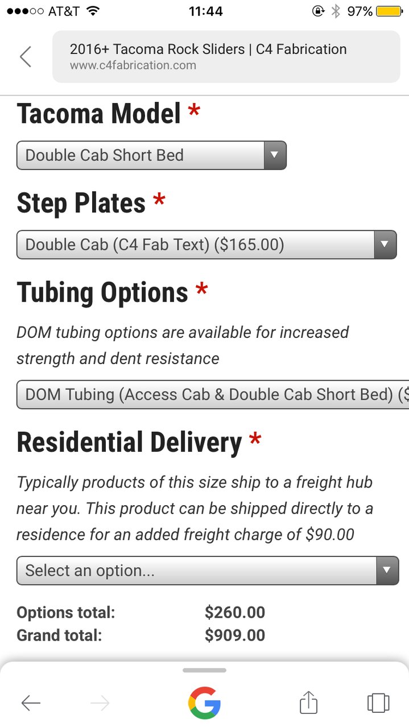
Task: Tap the battery indicator in status bar
Action: pyautogui.click(x=389, y=11)
